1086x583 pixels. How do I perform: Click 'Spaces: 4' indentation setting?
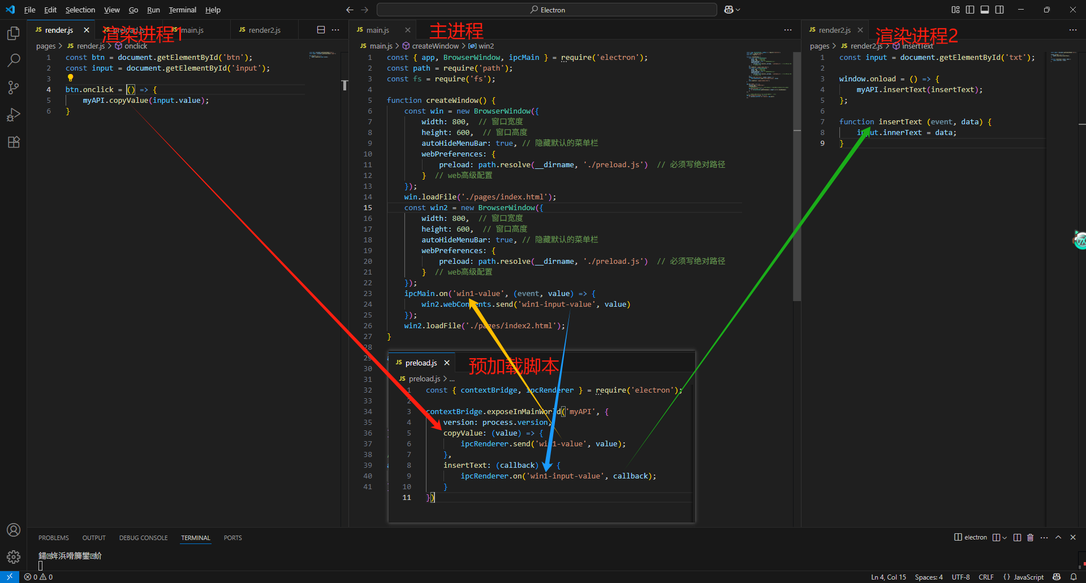(x=929, y=577)
